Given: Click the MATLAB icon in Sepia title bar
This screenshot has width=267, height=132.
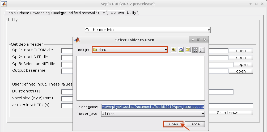Looking at the screenshot, I should [x=4, y=3].
